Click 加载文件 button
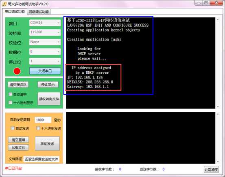This screenshot has height=177, width=225. tap(18, 147)
